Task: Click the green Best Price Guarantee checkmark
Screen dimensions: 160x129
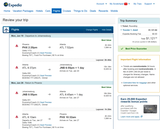Action: coord(122,49)
